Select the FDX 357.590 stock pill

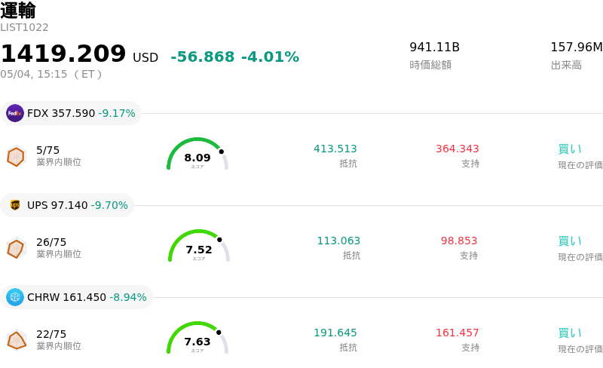[x=71, y=113]
